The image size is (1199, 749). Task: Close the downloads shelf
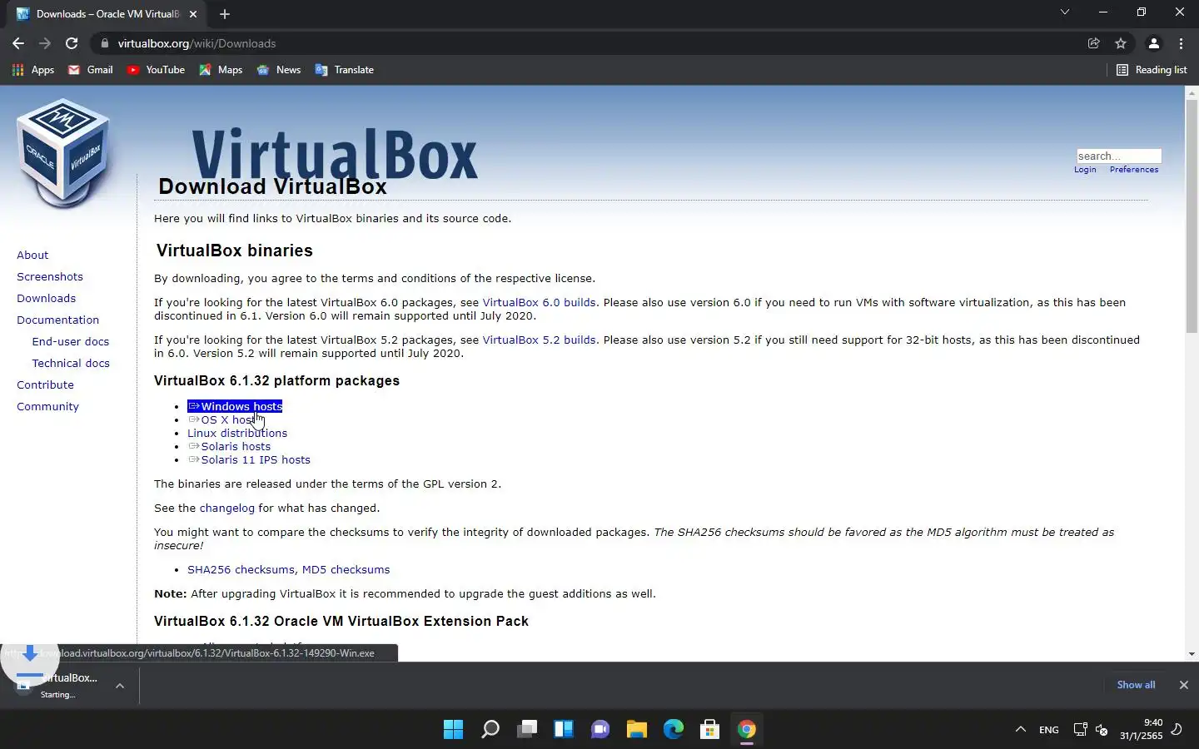tap(1183, 685)
